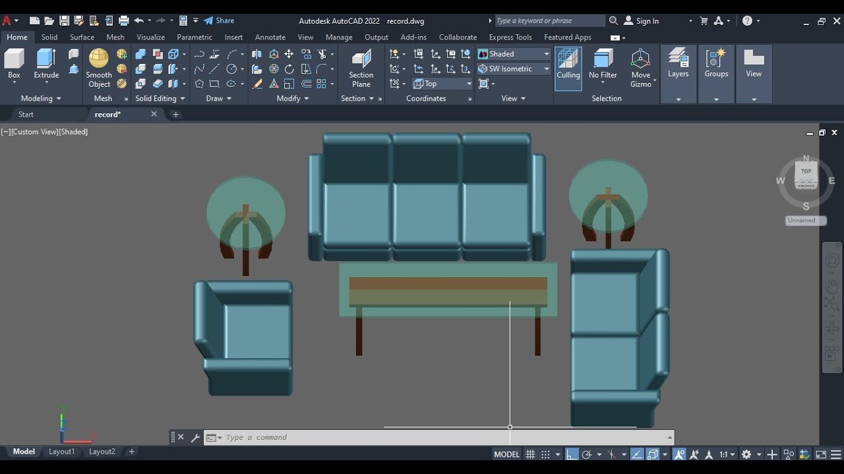Image resolution: width=844 pixels, height=474 pixels.
Task: Click the Plot printer icon
Action: [123, 21]
